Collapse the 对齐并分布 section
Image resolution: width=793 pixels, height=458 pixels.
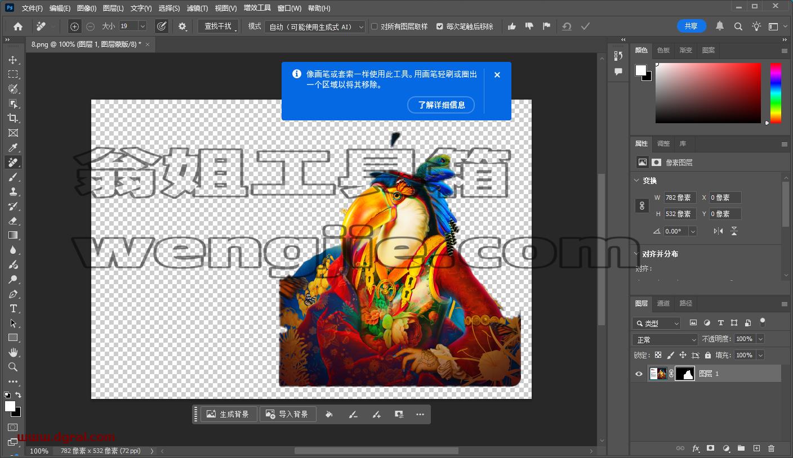point(636,254)
